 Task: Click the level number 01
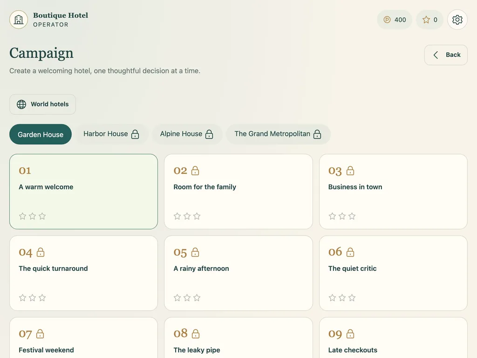(25, 171)
